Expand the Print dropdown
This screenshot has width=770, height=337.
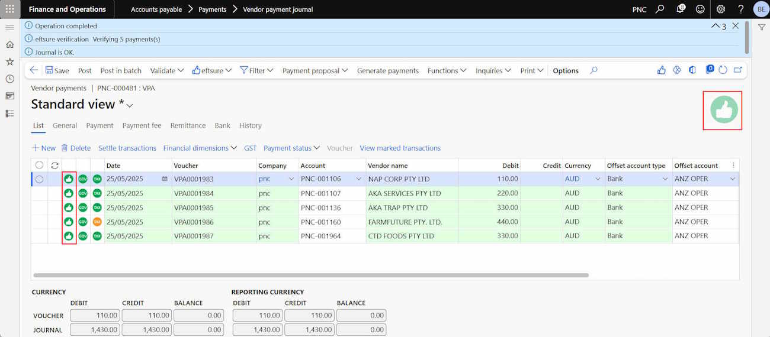[x=532, y=70]
